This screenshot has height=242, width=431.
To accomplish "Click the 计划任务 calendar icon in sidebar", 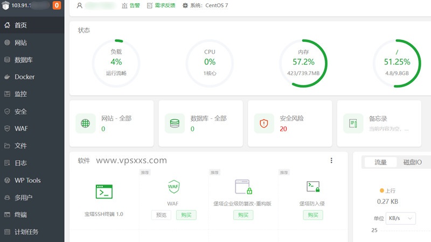I will click(8, 232).
